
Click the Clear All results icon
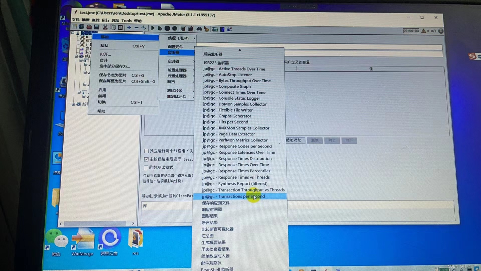(191, 29)
